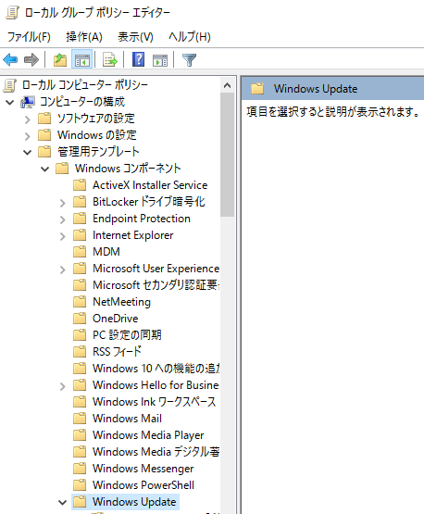
Task: Collapse the 管理用テンプレート node
Action: tap(28, 153)
